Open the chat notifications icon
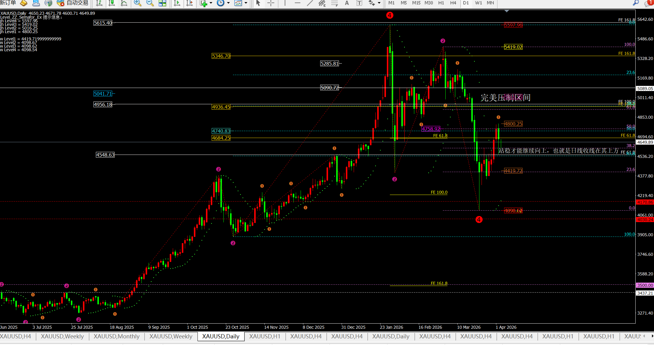This screenshot has height=345, width=654. 648,3
